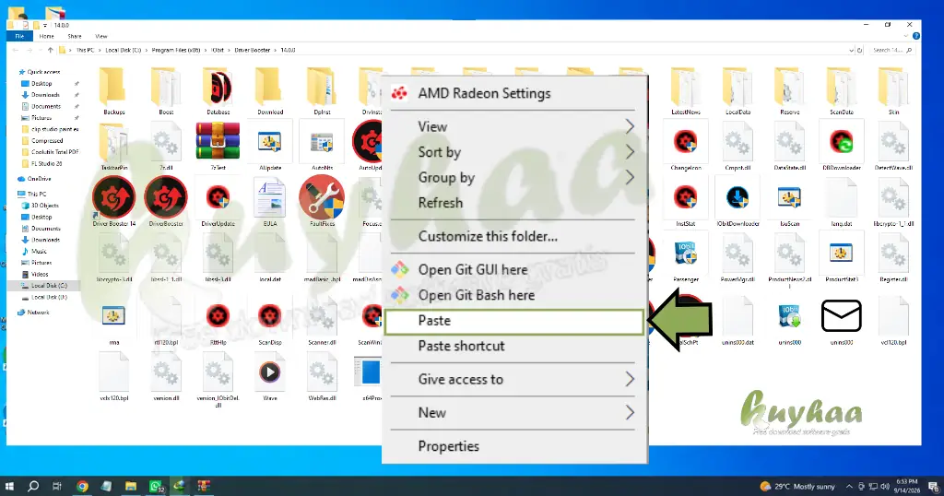Expand the New submenu
Image resolution: width=944 pixels, height=496 pixels.
click(514, 413)
